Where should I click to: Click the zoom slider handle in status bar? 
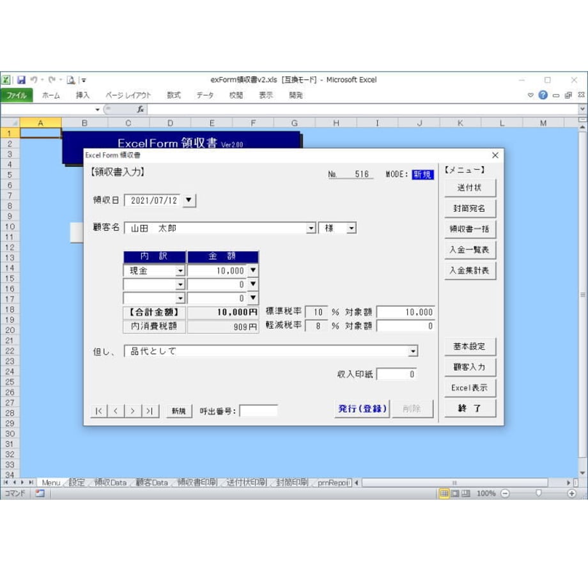point(539,493)
